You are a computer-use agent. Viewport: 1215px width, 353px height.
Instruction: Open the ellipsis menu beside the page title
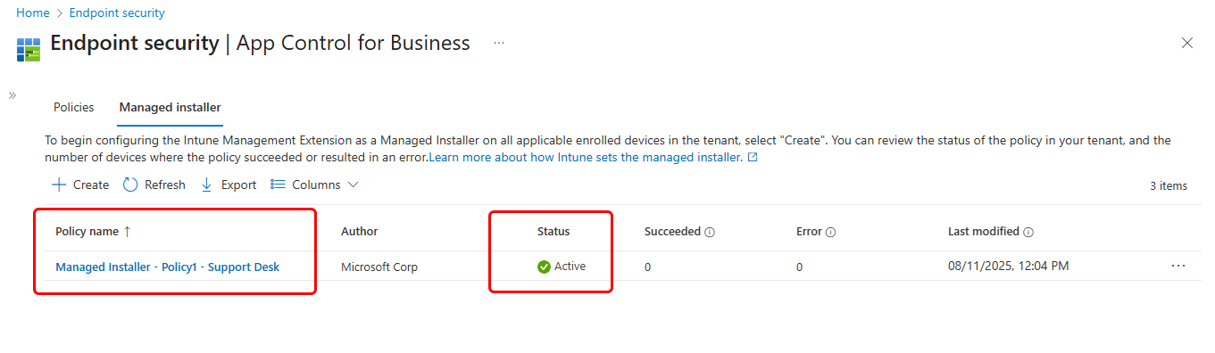click(x=499, y=43)
